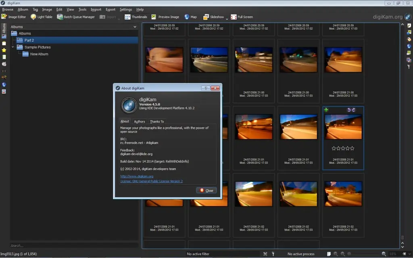Start a Slideshow

[213, 17]
